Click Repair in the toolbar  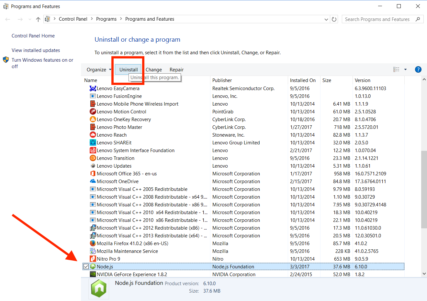(x=176, y=69)
